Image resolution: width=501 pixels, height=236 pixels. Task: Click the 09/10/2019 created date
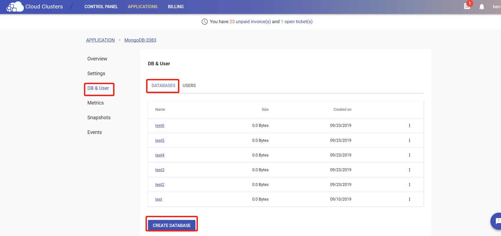pyautogui.click(x=341, y=199)
